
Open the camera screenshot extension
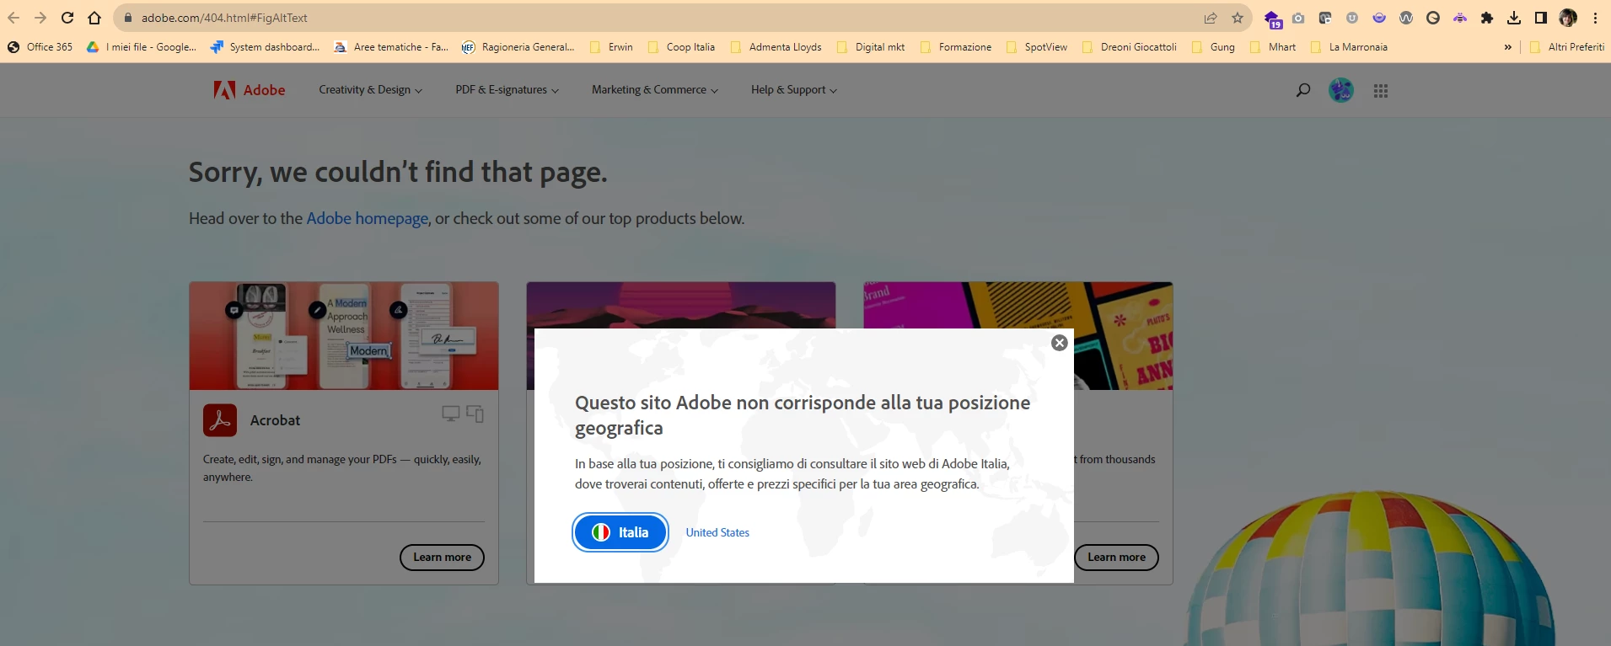coord(1298,18)
